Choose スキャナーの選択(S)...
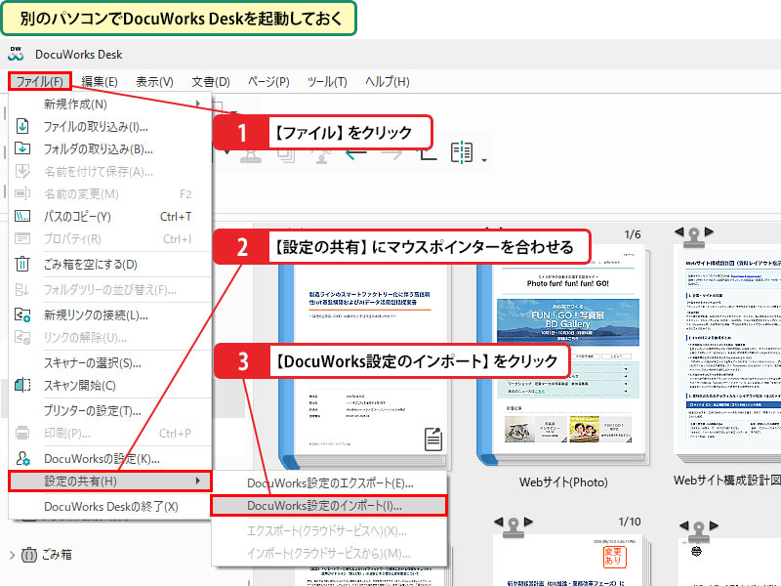Screen dimensions: 781x586 pyautogui.click(x=110, y=362)
